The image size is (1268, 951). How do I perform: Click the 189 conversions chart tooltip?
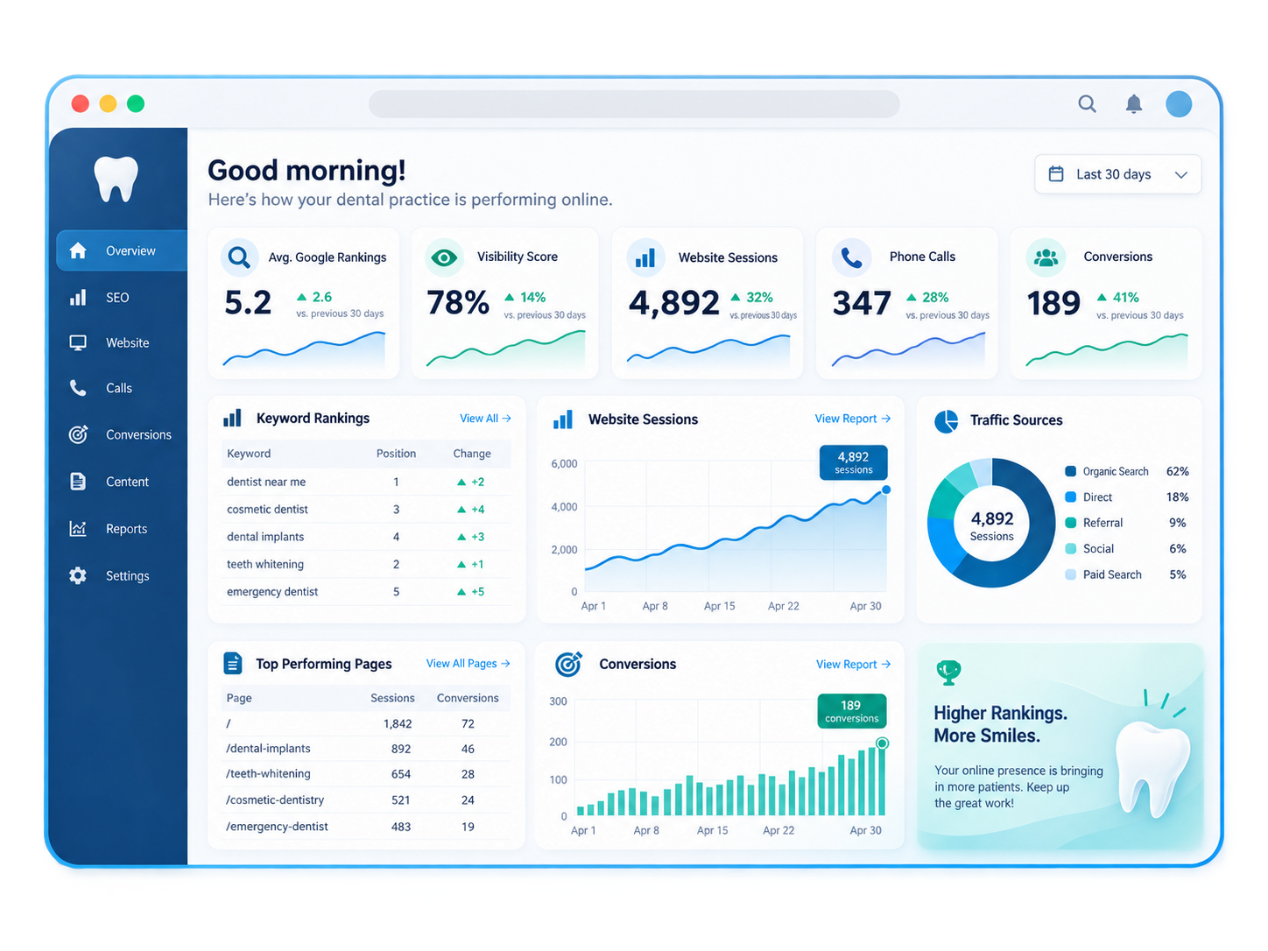(852, 711)
